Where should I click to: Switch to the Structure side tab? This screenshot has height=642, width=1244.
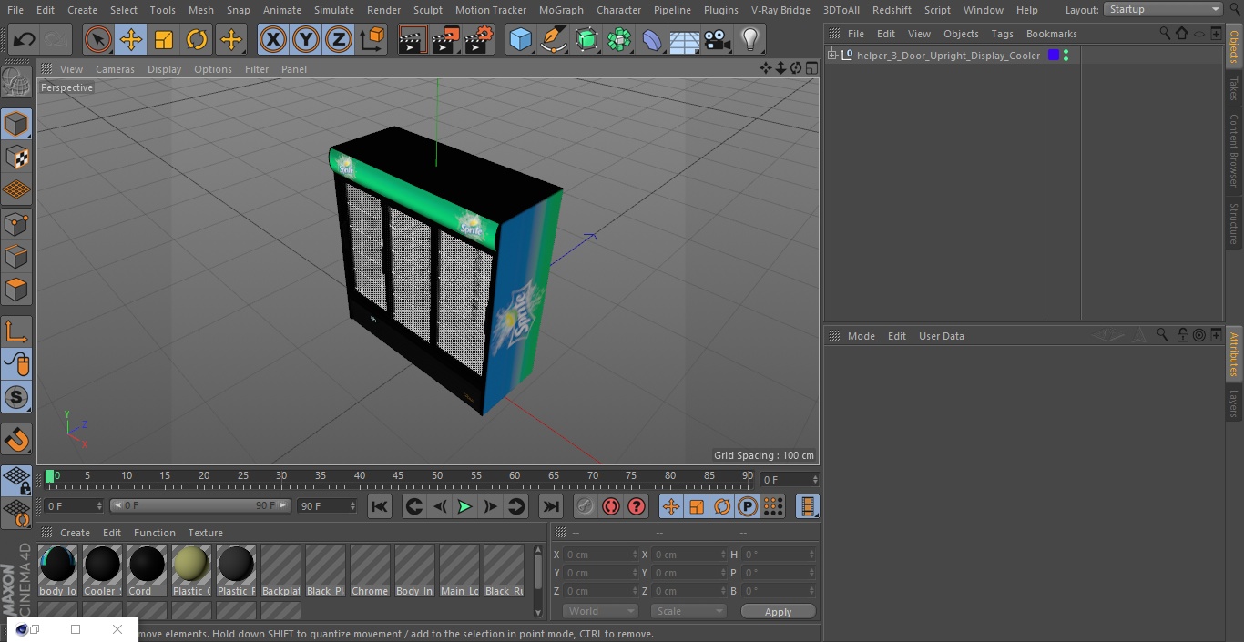1234,223
